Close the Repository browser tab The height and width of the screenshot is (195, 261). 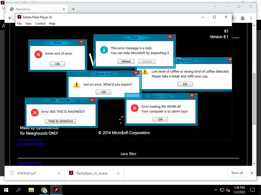coord(63,9)
